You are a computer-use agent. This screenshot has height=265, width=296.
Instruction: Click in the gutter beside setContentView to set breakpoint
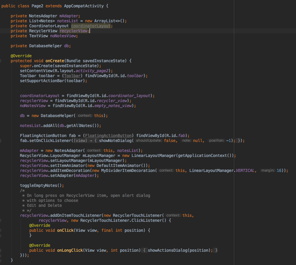point(7,70)
